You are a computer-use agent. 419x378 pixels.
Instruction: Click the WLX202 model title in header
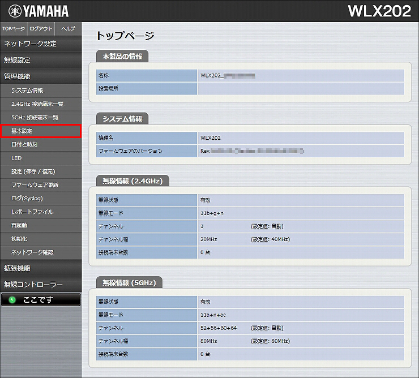pyautogui.click(x=379, y=11)
